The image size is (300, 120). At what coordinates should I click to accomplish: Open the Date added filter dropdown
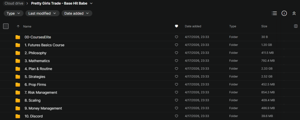point(77,13)
